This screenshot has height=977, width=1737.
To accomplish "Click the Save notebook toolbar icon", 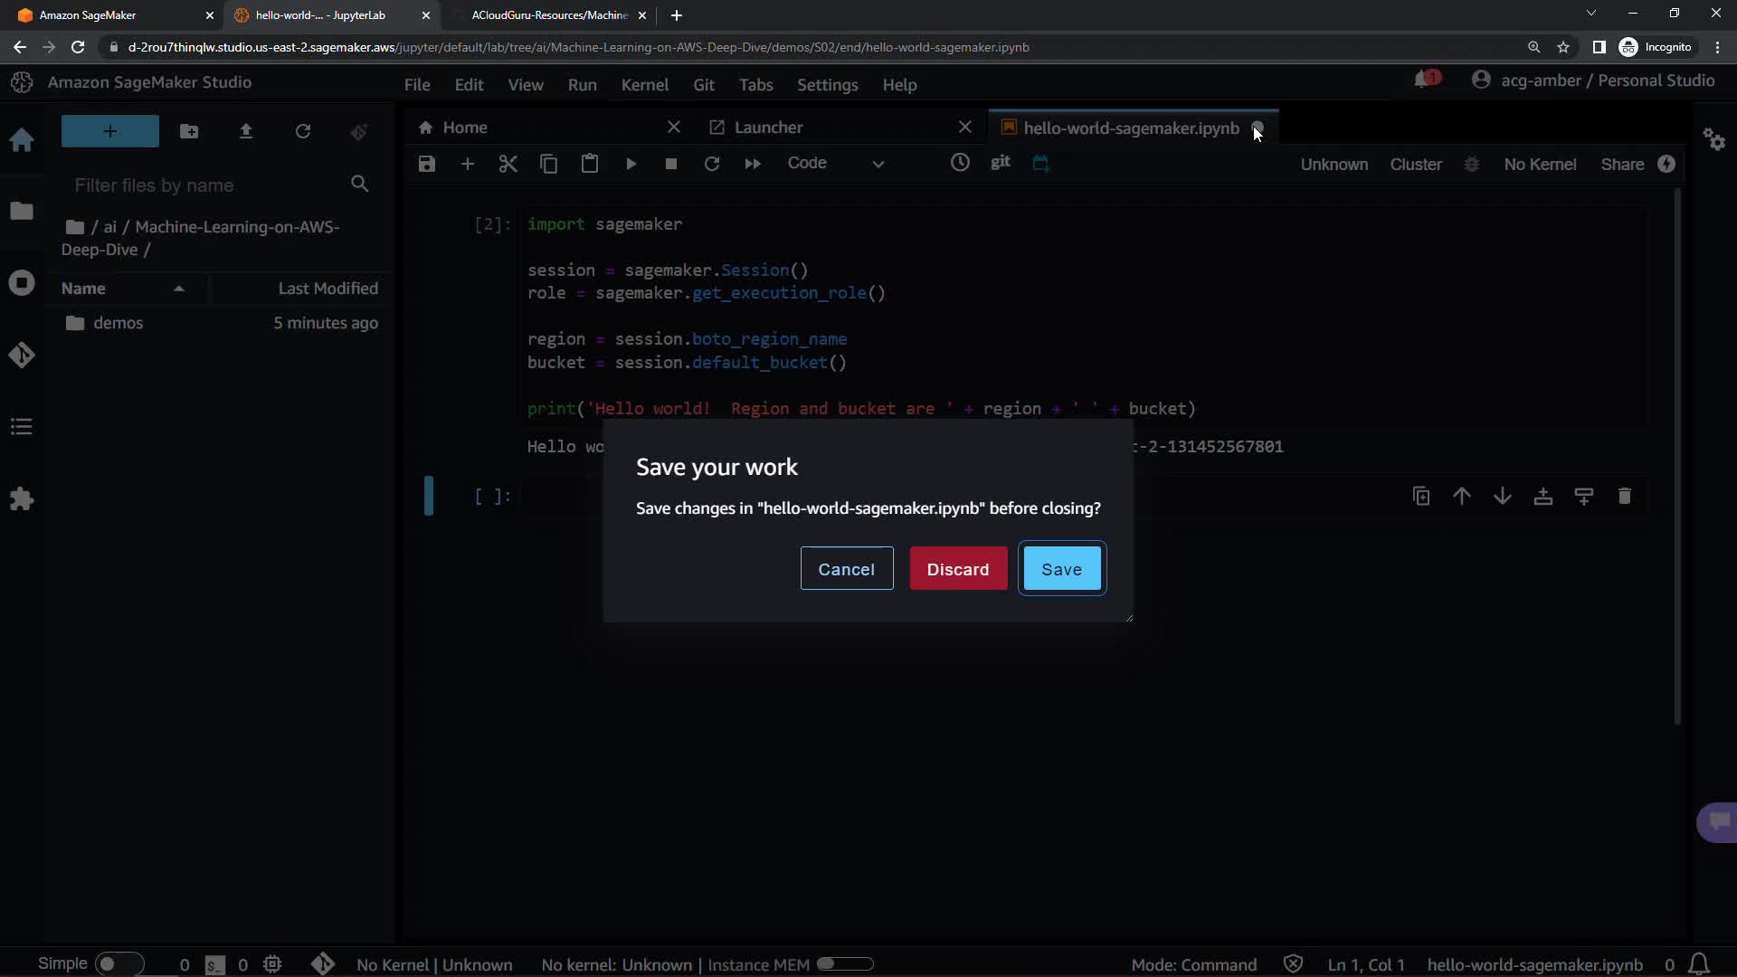I will (427, 164).
